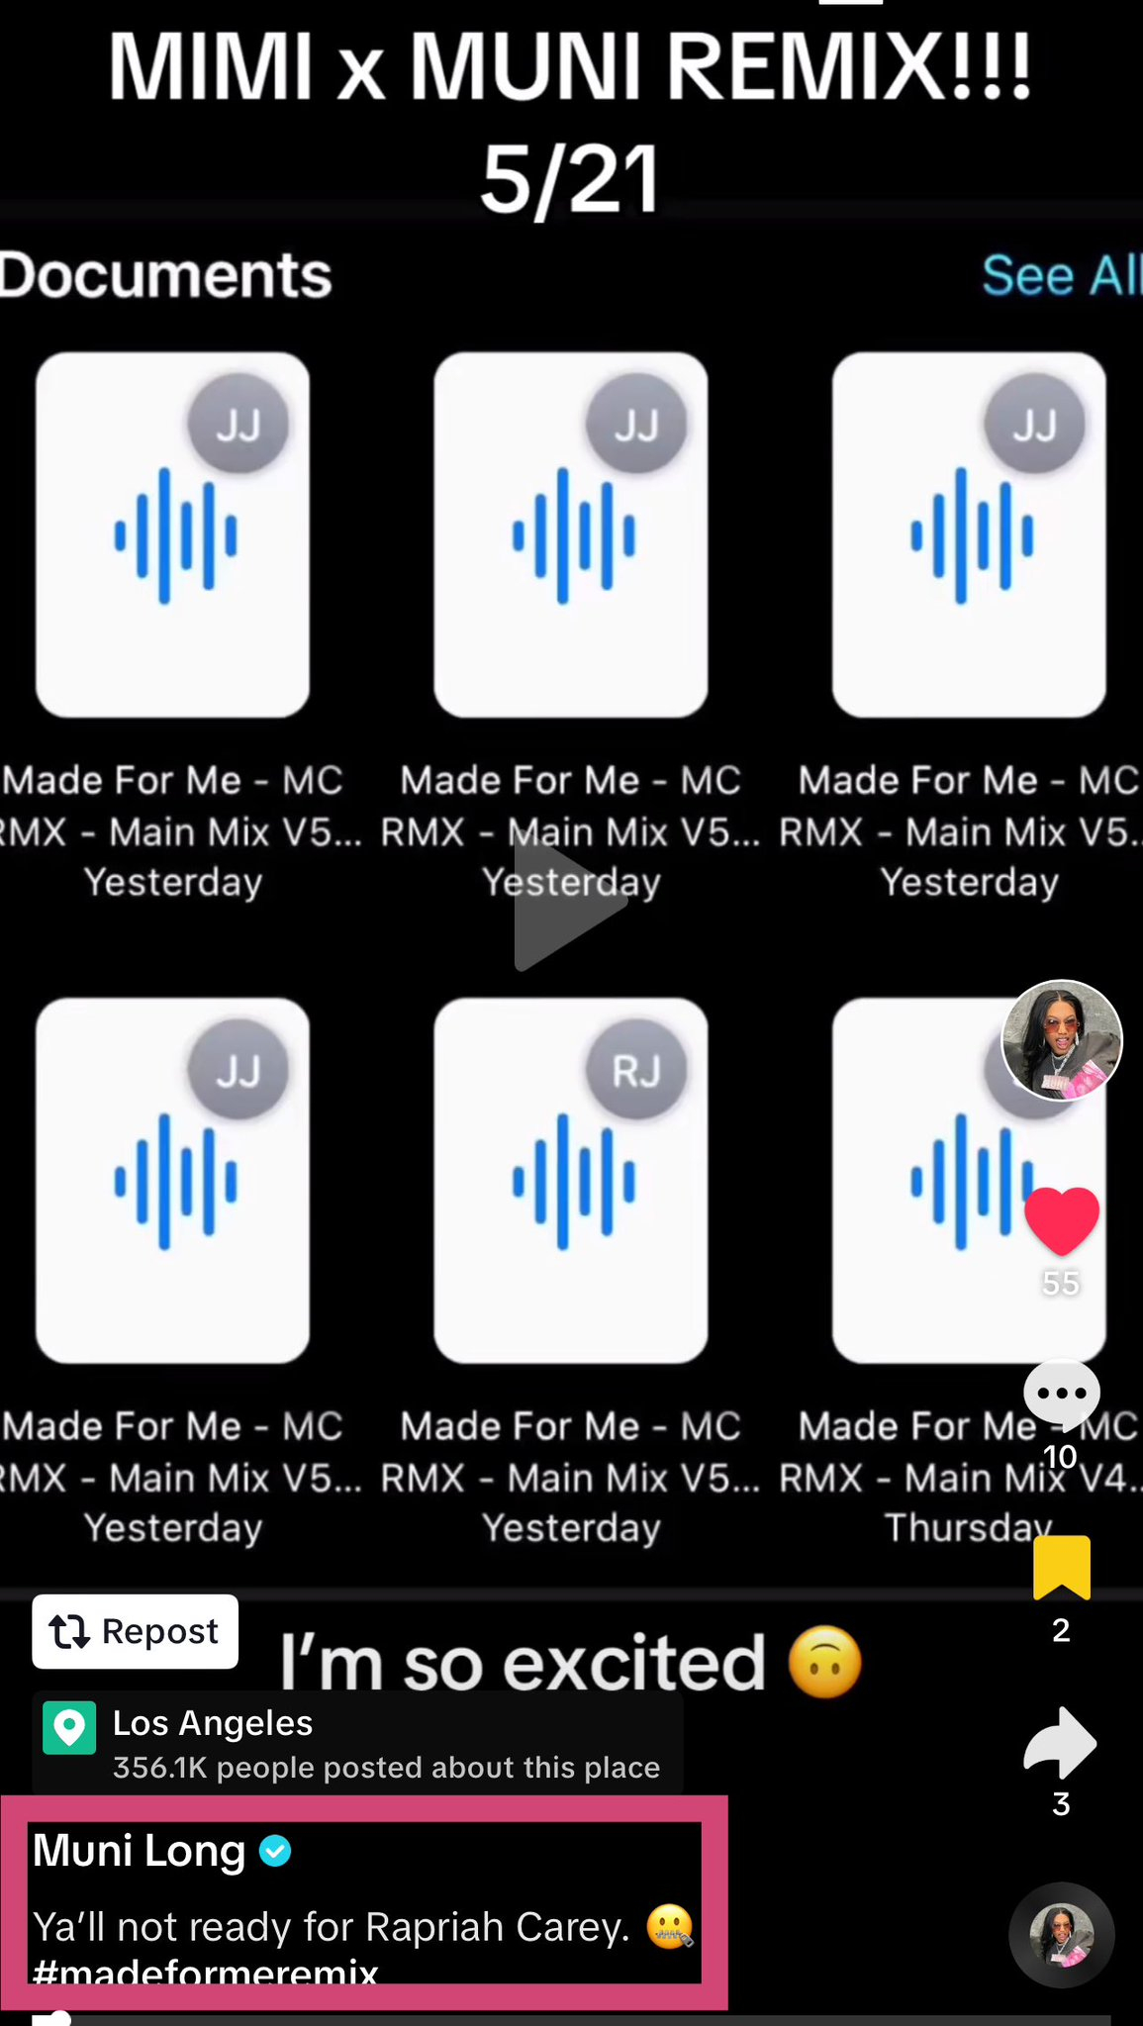1143x2026 pixels.
Task: Tap See All in Documents
Action: 1062,275
